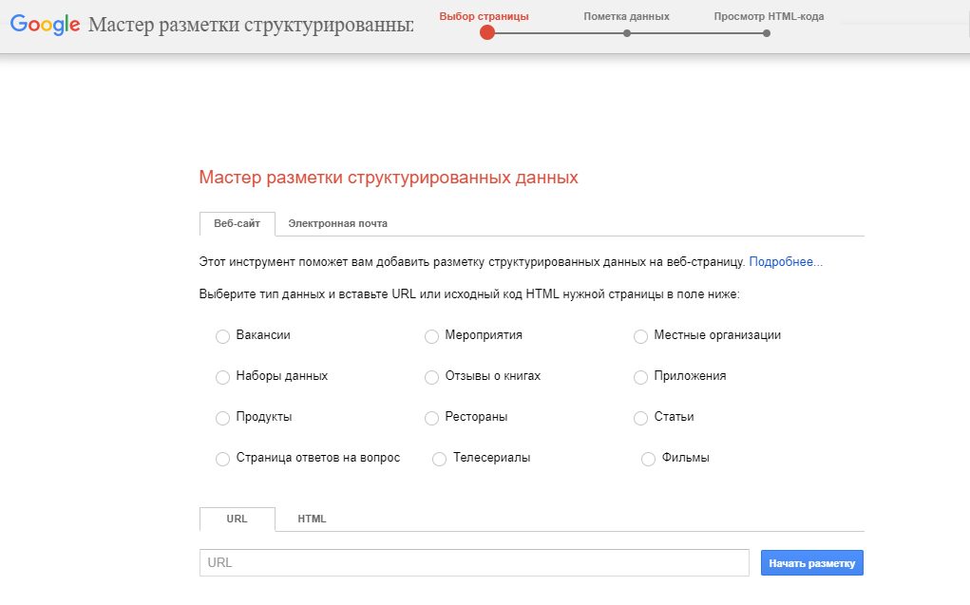Select the "Фильмы" data type
Screen dimensions: 970x605
pos(647,458)
